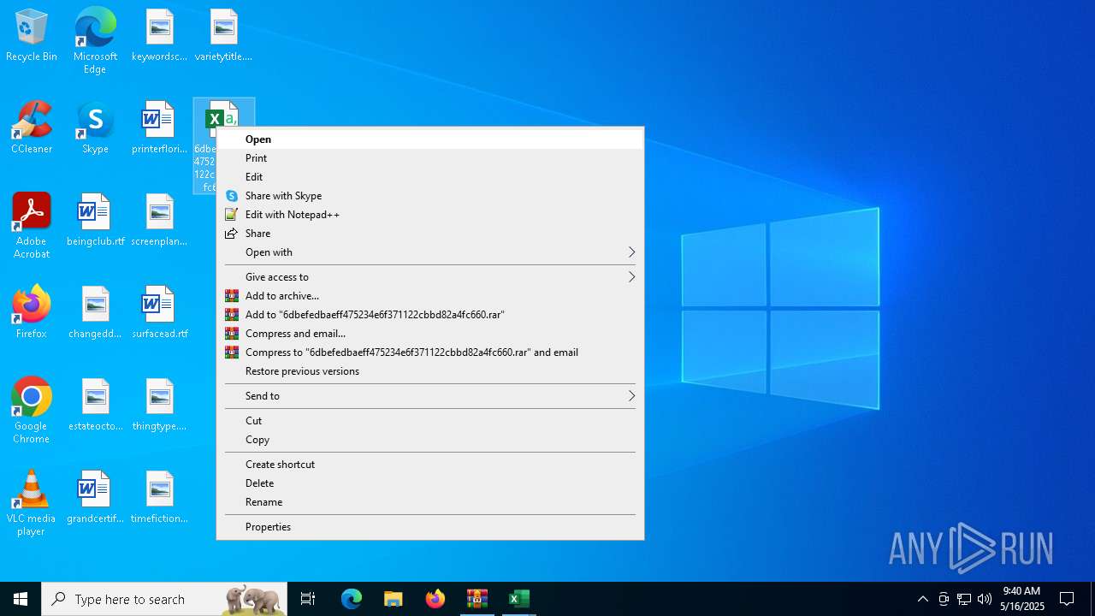Expand the Open with submenu
Screen dimensions: 1095x616
pos(430,252)
